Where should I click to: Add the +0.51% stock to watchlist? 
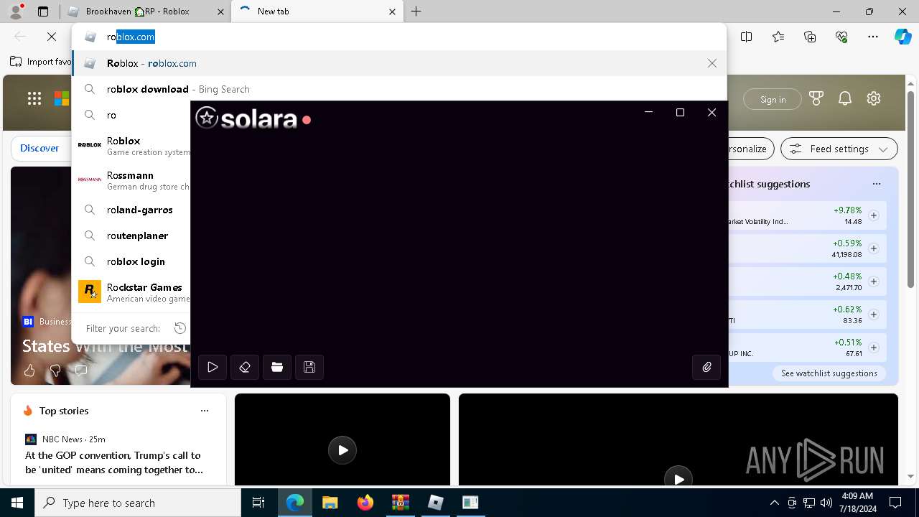(x=873, y=348)
